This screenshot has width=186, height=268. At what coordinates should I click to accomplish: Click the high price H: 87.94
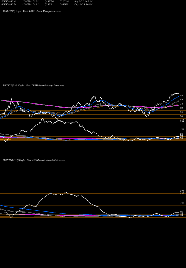pyautogui.click(x=65, y=1)
